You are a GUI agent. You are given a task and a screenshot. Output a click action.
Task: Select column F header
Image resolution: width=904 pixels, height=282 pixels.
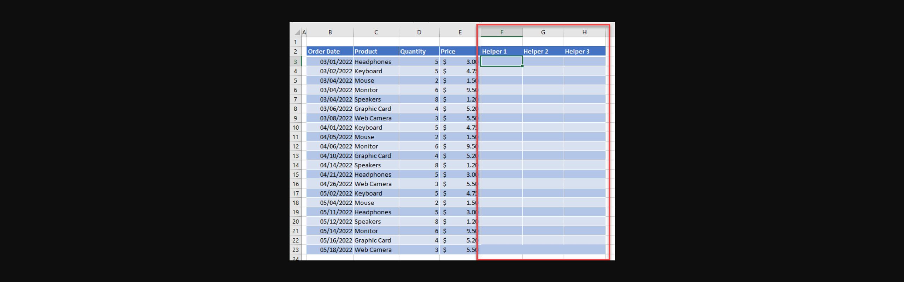pos(501,32)
